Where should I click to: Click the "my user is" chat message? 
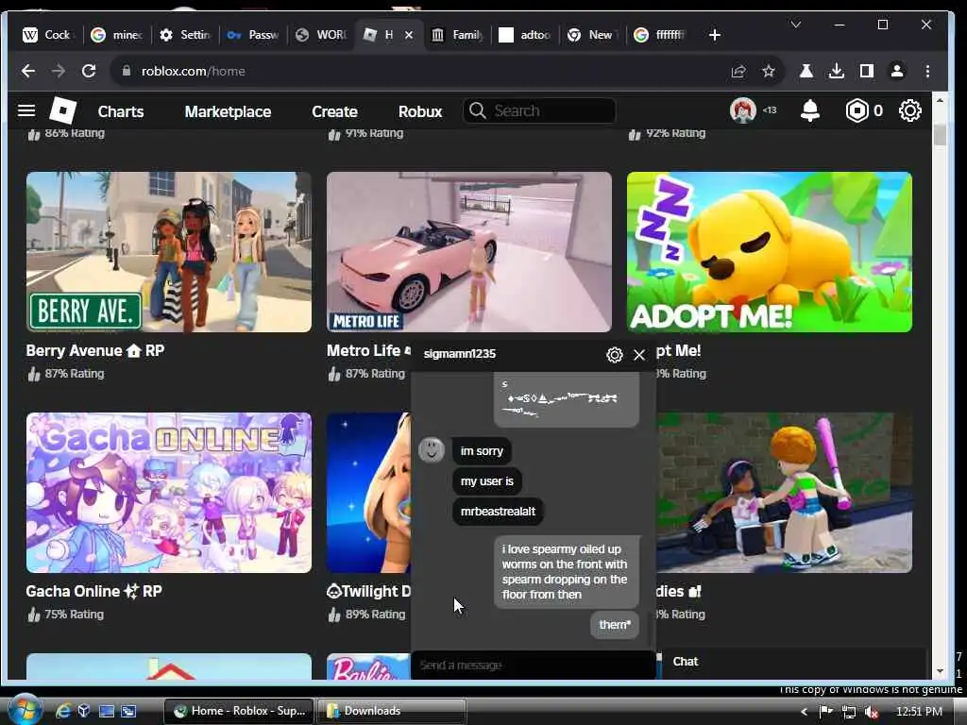pos(486,481)
